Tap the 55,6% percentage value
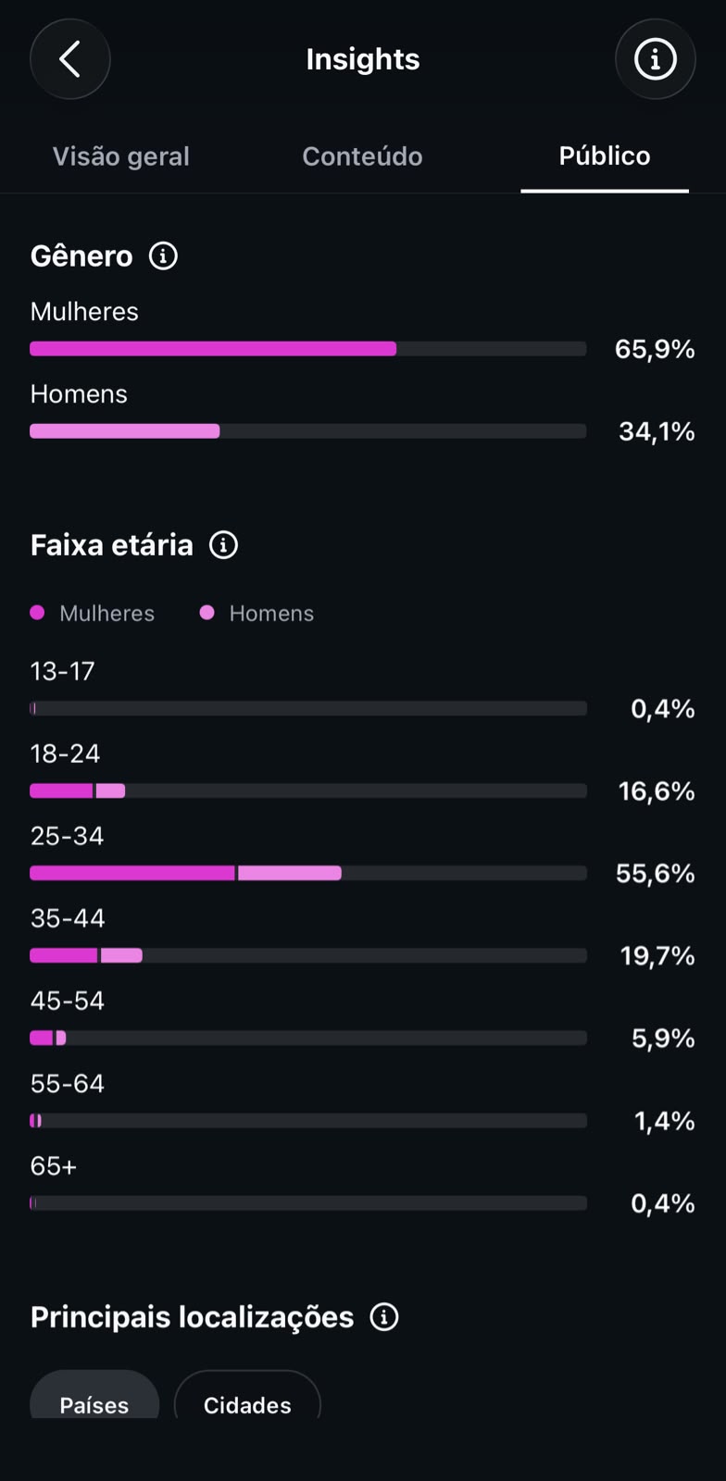 (655, 873)
